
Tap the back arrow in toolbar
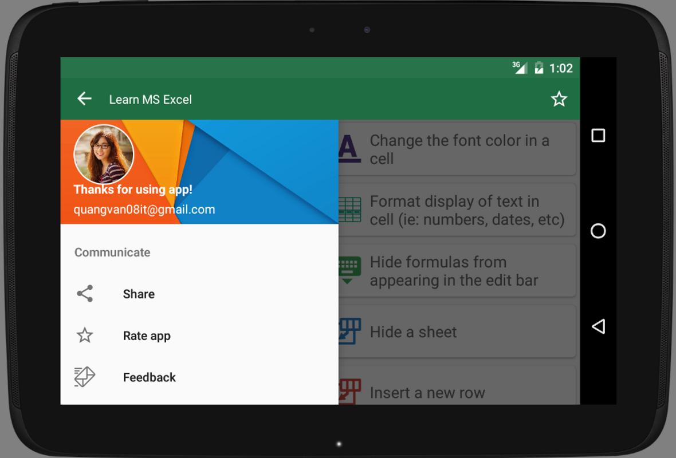point(85,99)
